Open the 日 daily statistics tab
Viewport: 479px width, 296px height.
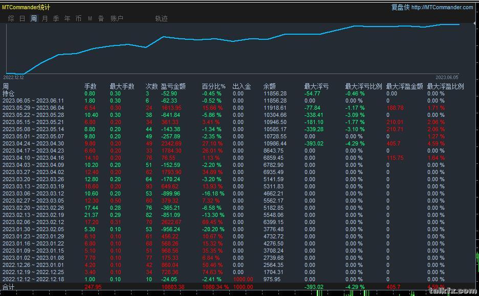23,18
